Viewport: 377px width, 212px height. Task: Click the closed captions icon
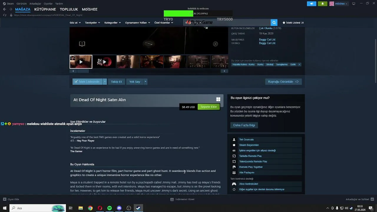click(234, 150)
